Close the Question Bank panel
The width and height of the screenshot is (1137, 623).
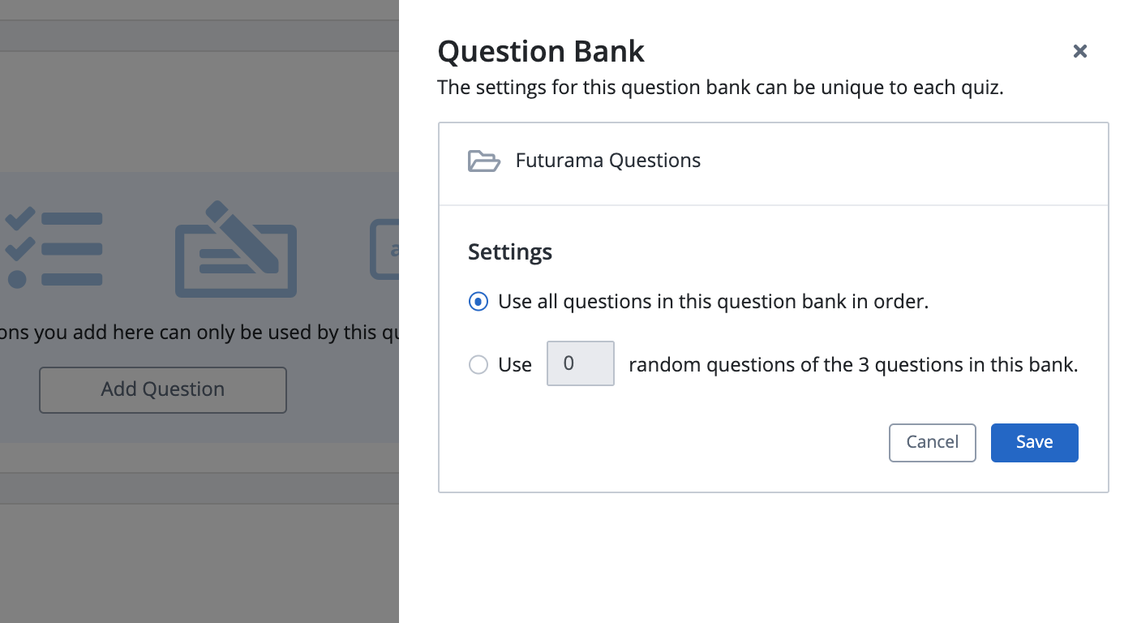(x=1079, y=51)
